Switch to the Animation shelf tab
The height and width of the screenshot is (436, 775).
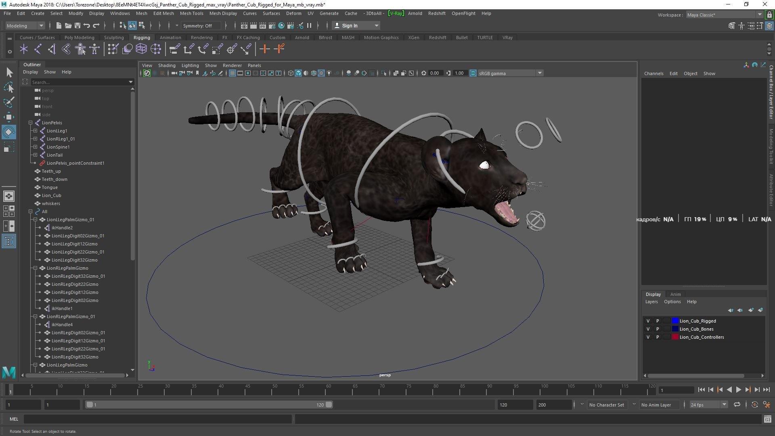click(170, 38)
